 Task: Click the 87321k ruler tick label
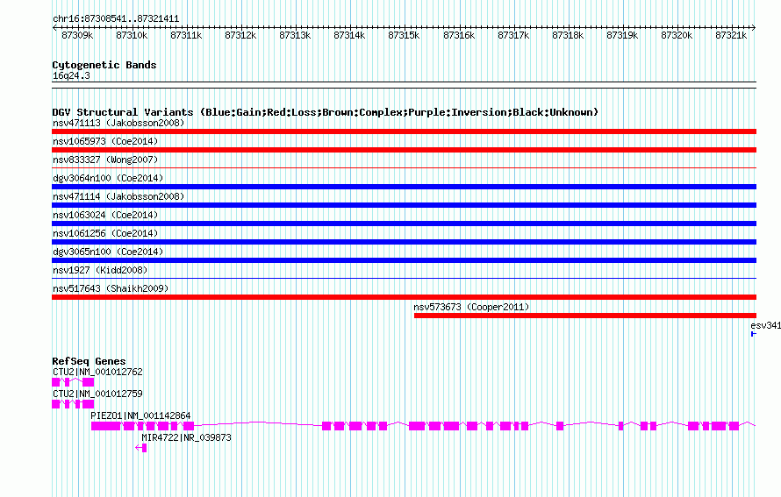pos(731,35)
